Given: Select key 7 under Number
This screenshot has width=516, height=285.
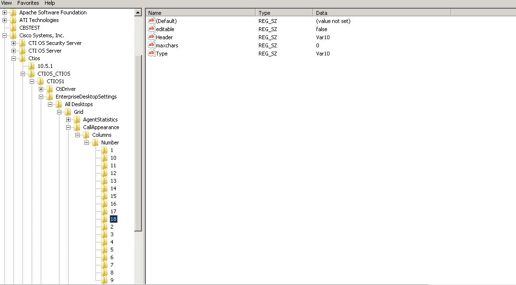Looking at the screenshot, I should coord(112,265).
